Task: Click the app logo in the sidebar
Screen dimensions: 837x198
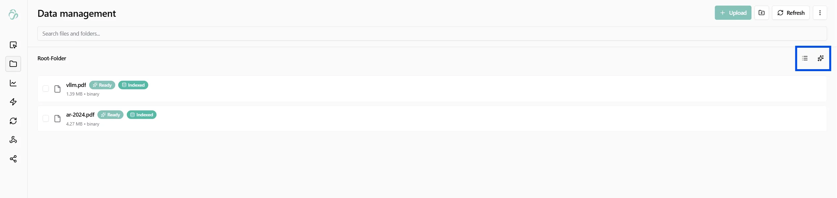Action: coord(13,14)
